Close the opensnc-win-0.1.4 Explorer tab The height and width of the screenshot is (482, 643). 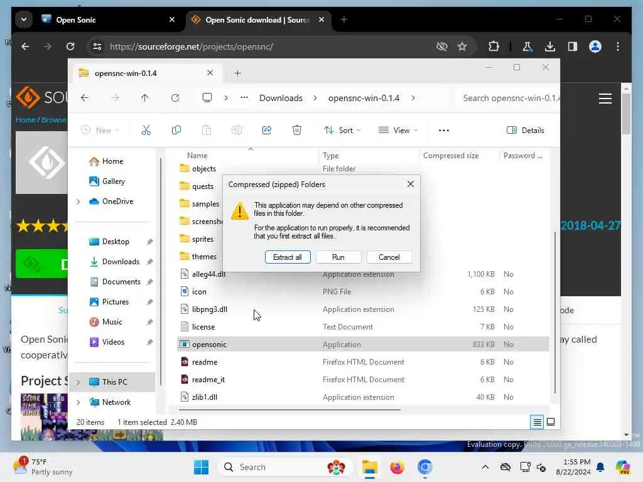[x=210, y=73]
